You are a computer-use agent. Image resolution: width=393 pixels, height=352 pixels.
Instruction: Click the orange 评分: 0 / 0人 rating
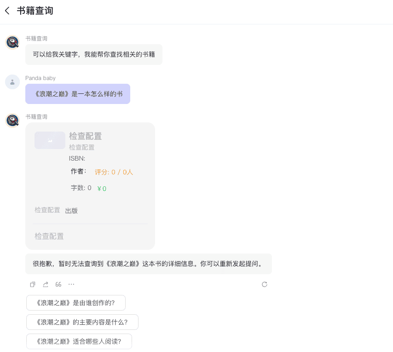click(x=114, y=172)
